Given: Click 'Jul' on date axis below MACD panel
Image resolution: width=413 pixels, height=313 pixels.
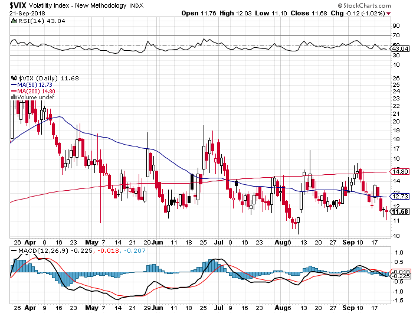Looking at the screenshot, I should (219, 308).
